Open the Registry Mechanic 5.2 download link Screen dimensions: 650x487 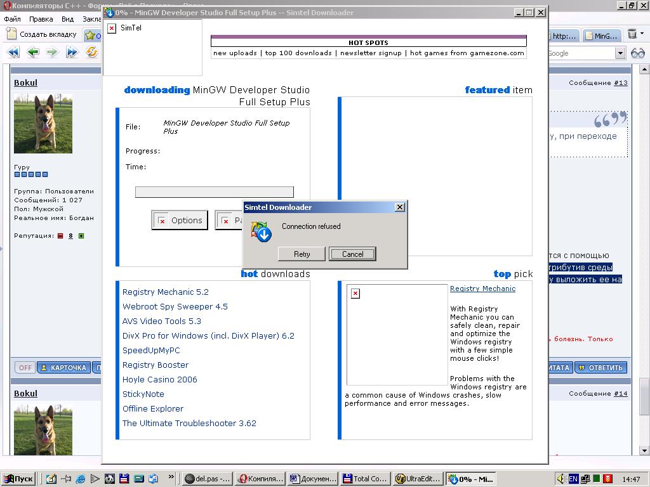click(x=165, y=292)
